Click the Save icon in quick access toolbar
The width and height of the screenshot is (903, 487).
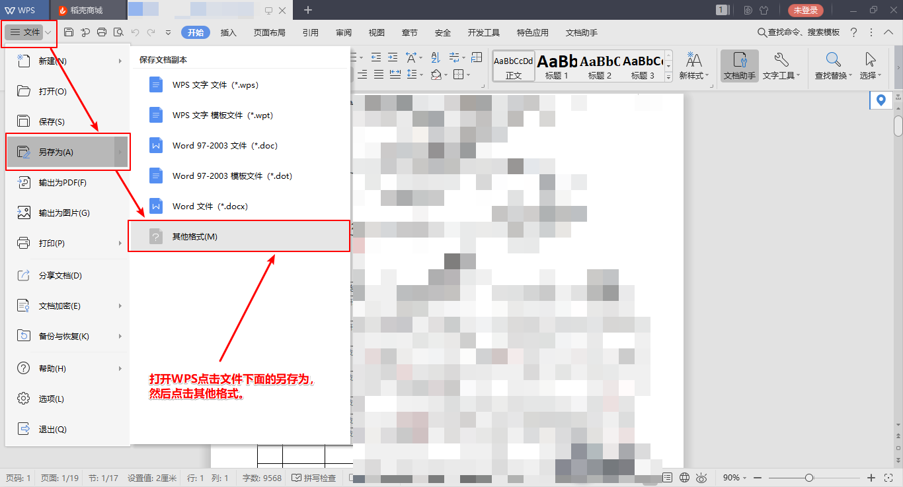coord(69,32)
